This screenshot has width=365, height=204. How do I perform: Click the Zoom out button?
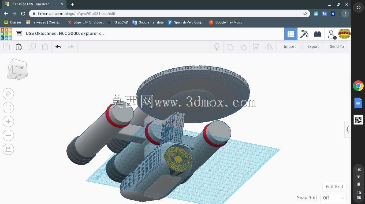click(8, 135)
